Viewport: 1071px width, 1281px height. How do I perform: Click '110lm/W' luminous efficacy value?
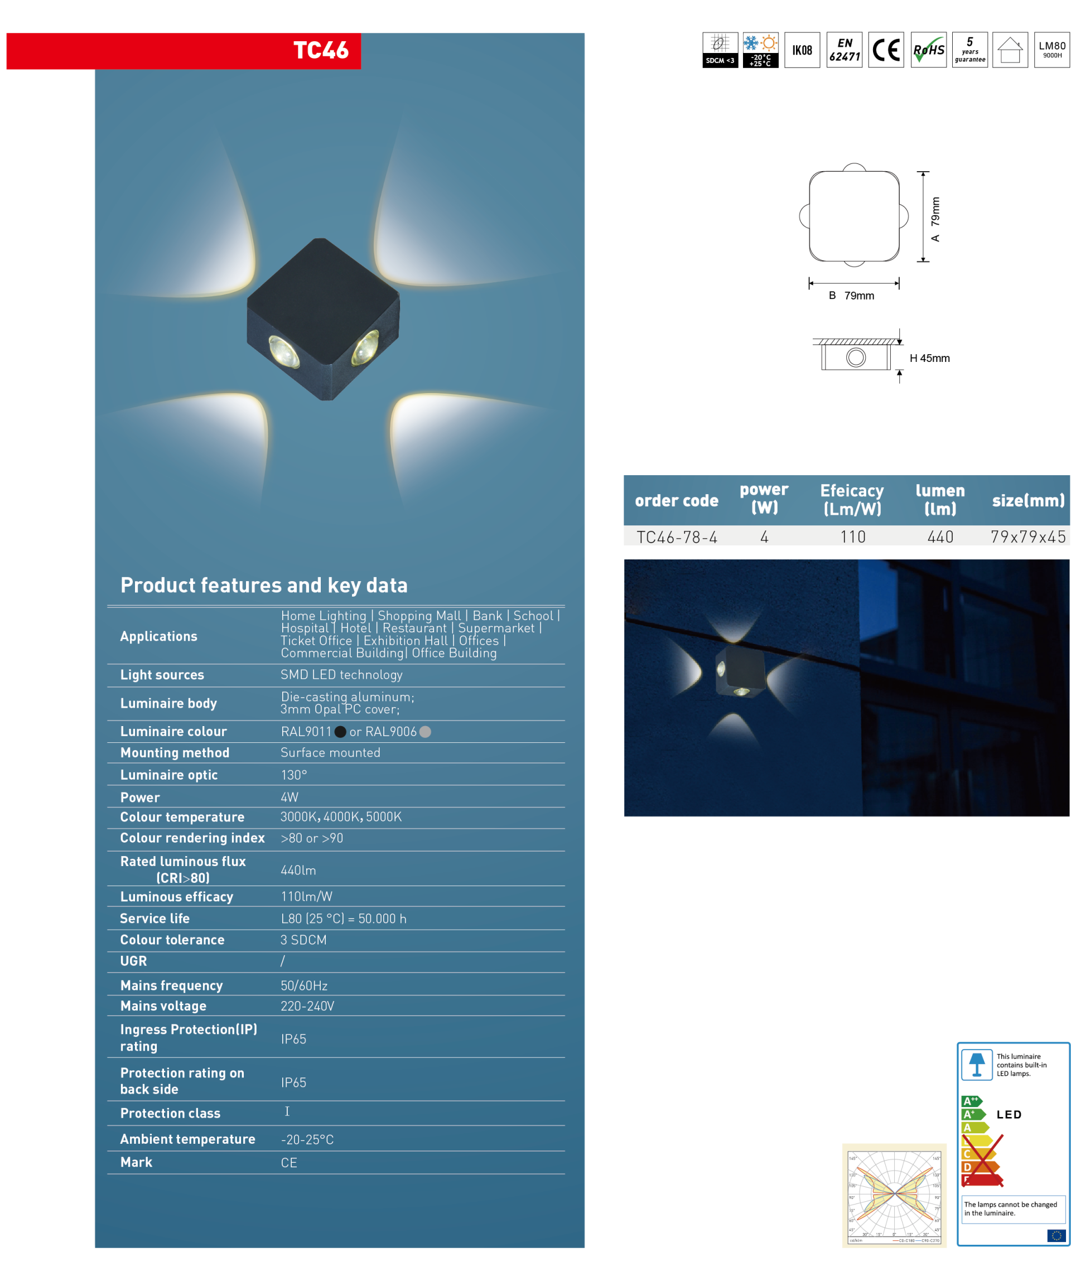(x=306, y=896)
